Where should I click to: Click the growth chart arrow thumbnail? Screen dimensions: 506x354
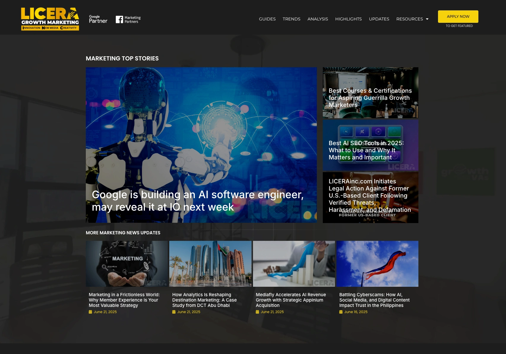(x=294, y=264)
